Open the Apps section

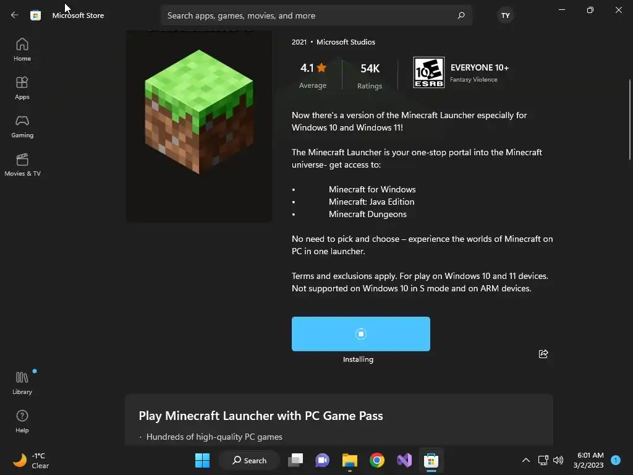22,88
